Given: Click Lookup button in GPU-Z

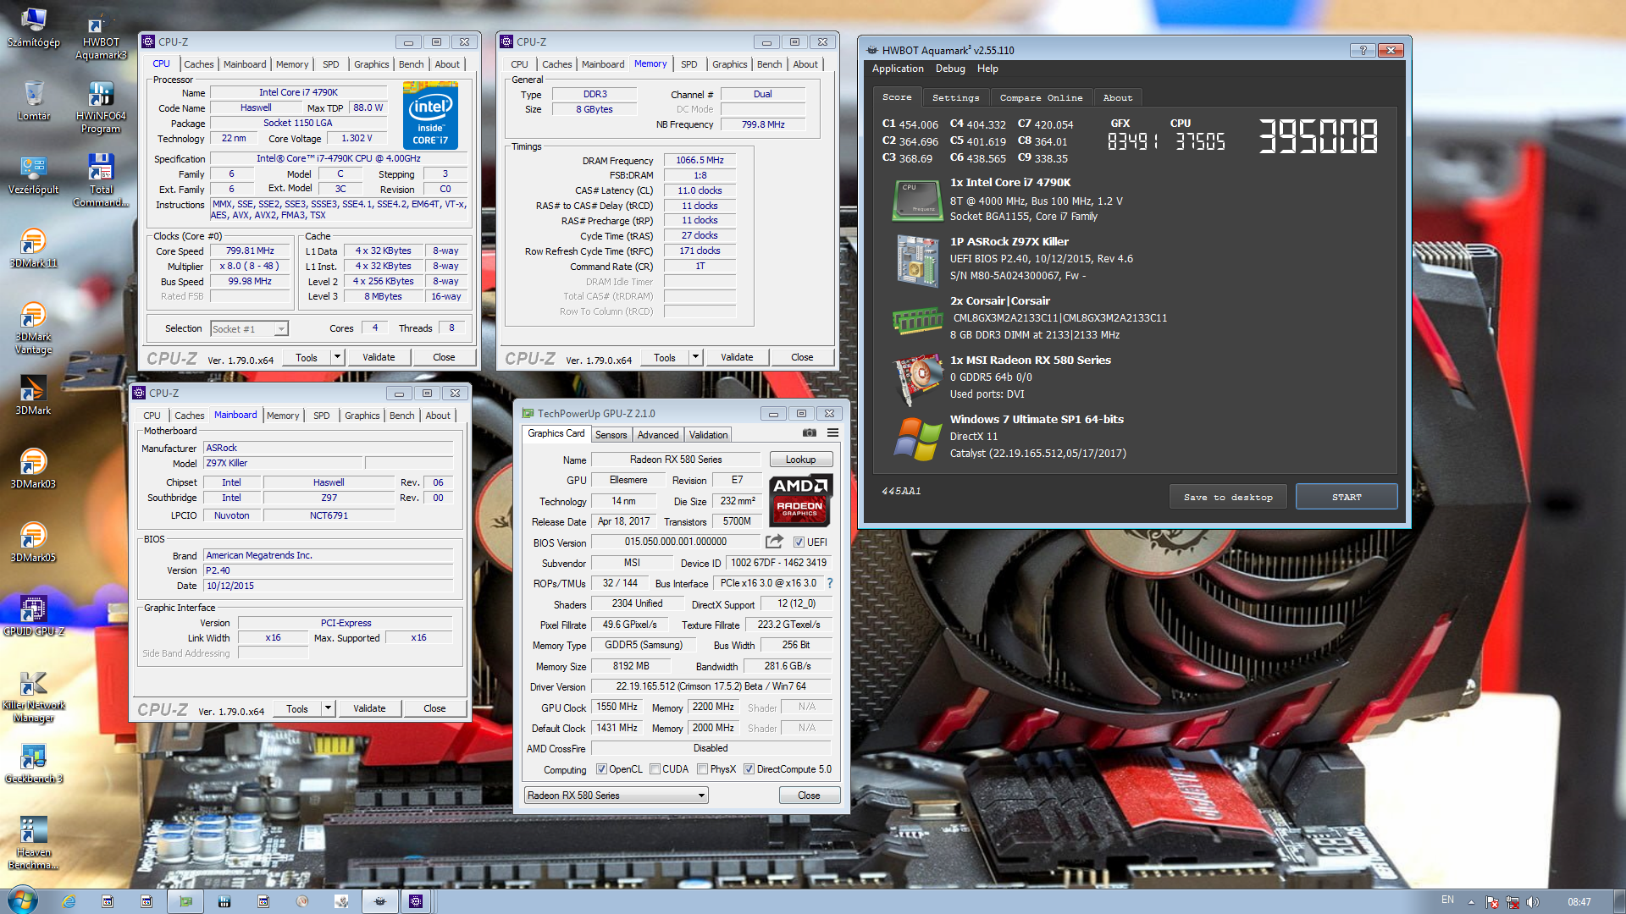Looking at the screenshot, I should [x=800, y=460].
